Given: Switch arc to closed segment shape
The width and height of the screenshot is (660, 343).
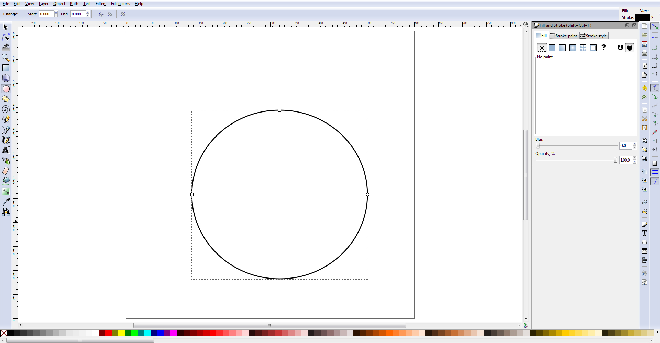Looking at the screenshot, I should (x=101, y=14).
